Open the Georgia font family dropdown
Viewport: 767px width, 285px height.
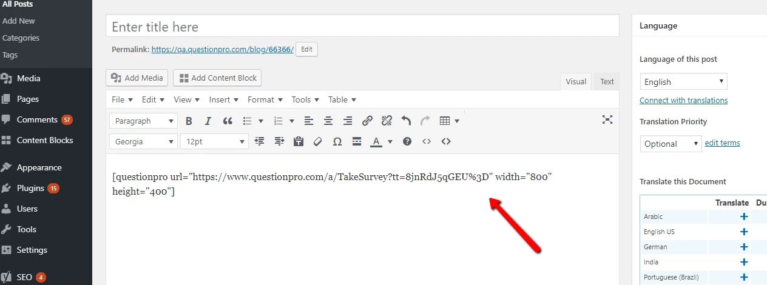pos(143,141)
